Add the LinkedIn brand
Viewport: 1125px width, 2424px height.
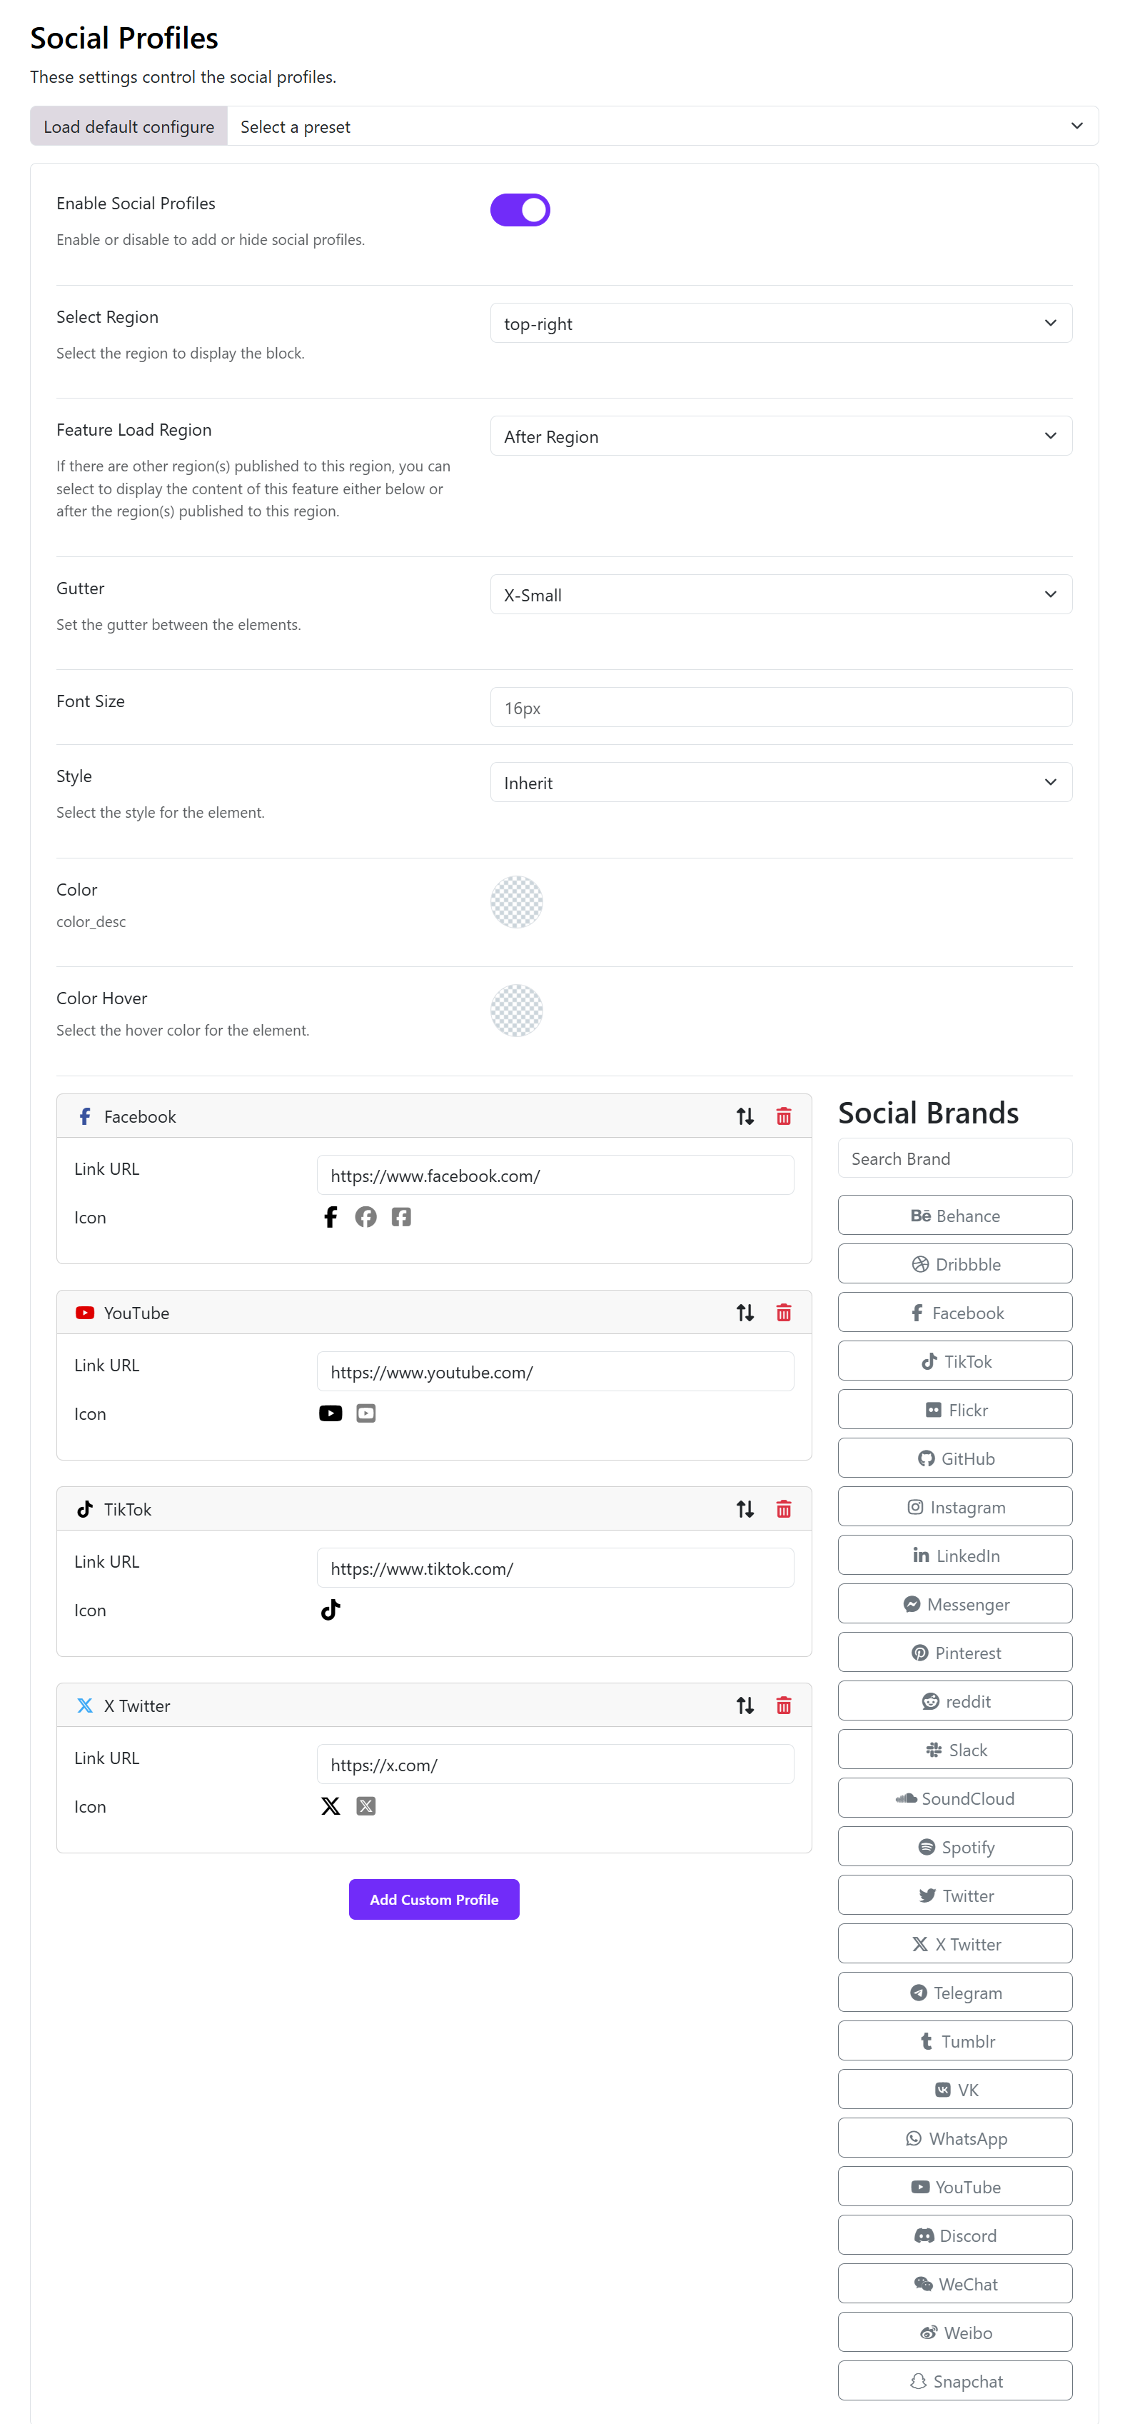click(954, 1556)
